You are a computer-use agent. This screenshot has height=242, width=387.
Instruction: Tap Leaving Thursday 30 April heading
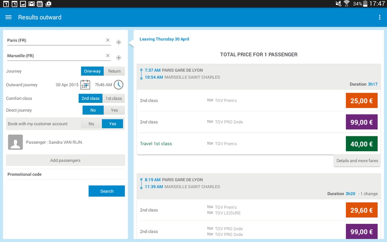[x=164, y=39]
